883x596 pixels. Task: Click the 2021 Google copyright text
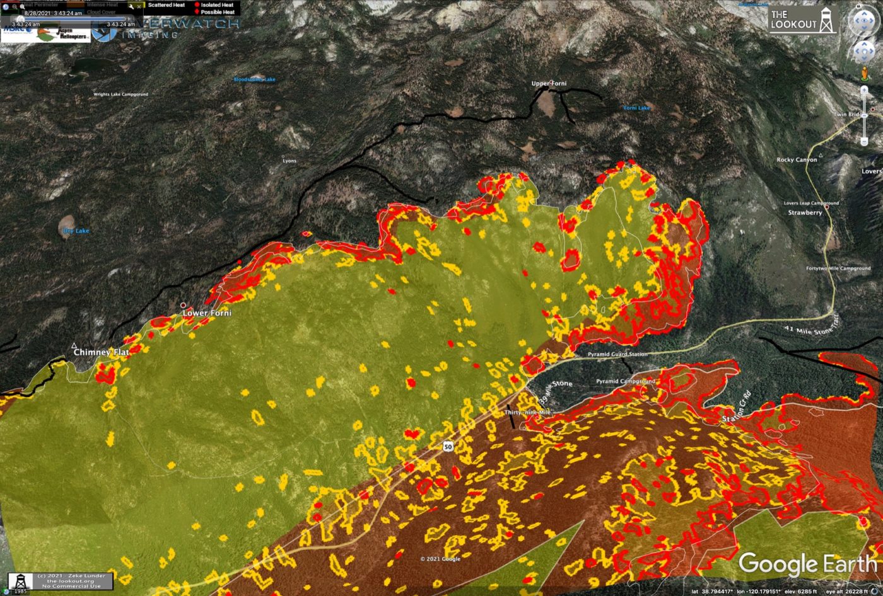(441, 559)
